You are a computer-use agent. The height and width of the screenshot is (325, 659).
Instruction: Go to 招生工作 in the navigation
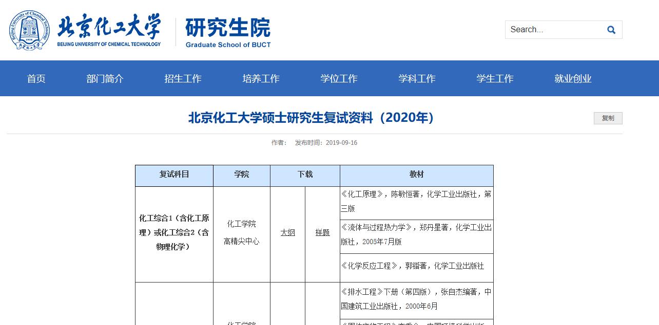[x=183, y=78]
